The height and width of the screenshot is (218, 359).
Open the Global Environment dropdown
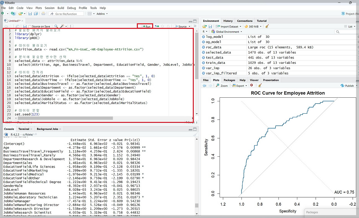[227, 32]
